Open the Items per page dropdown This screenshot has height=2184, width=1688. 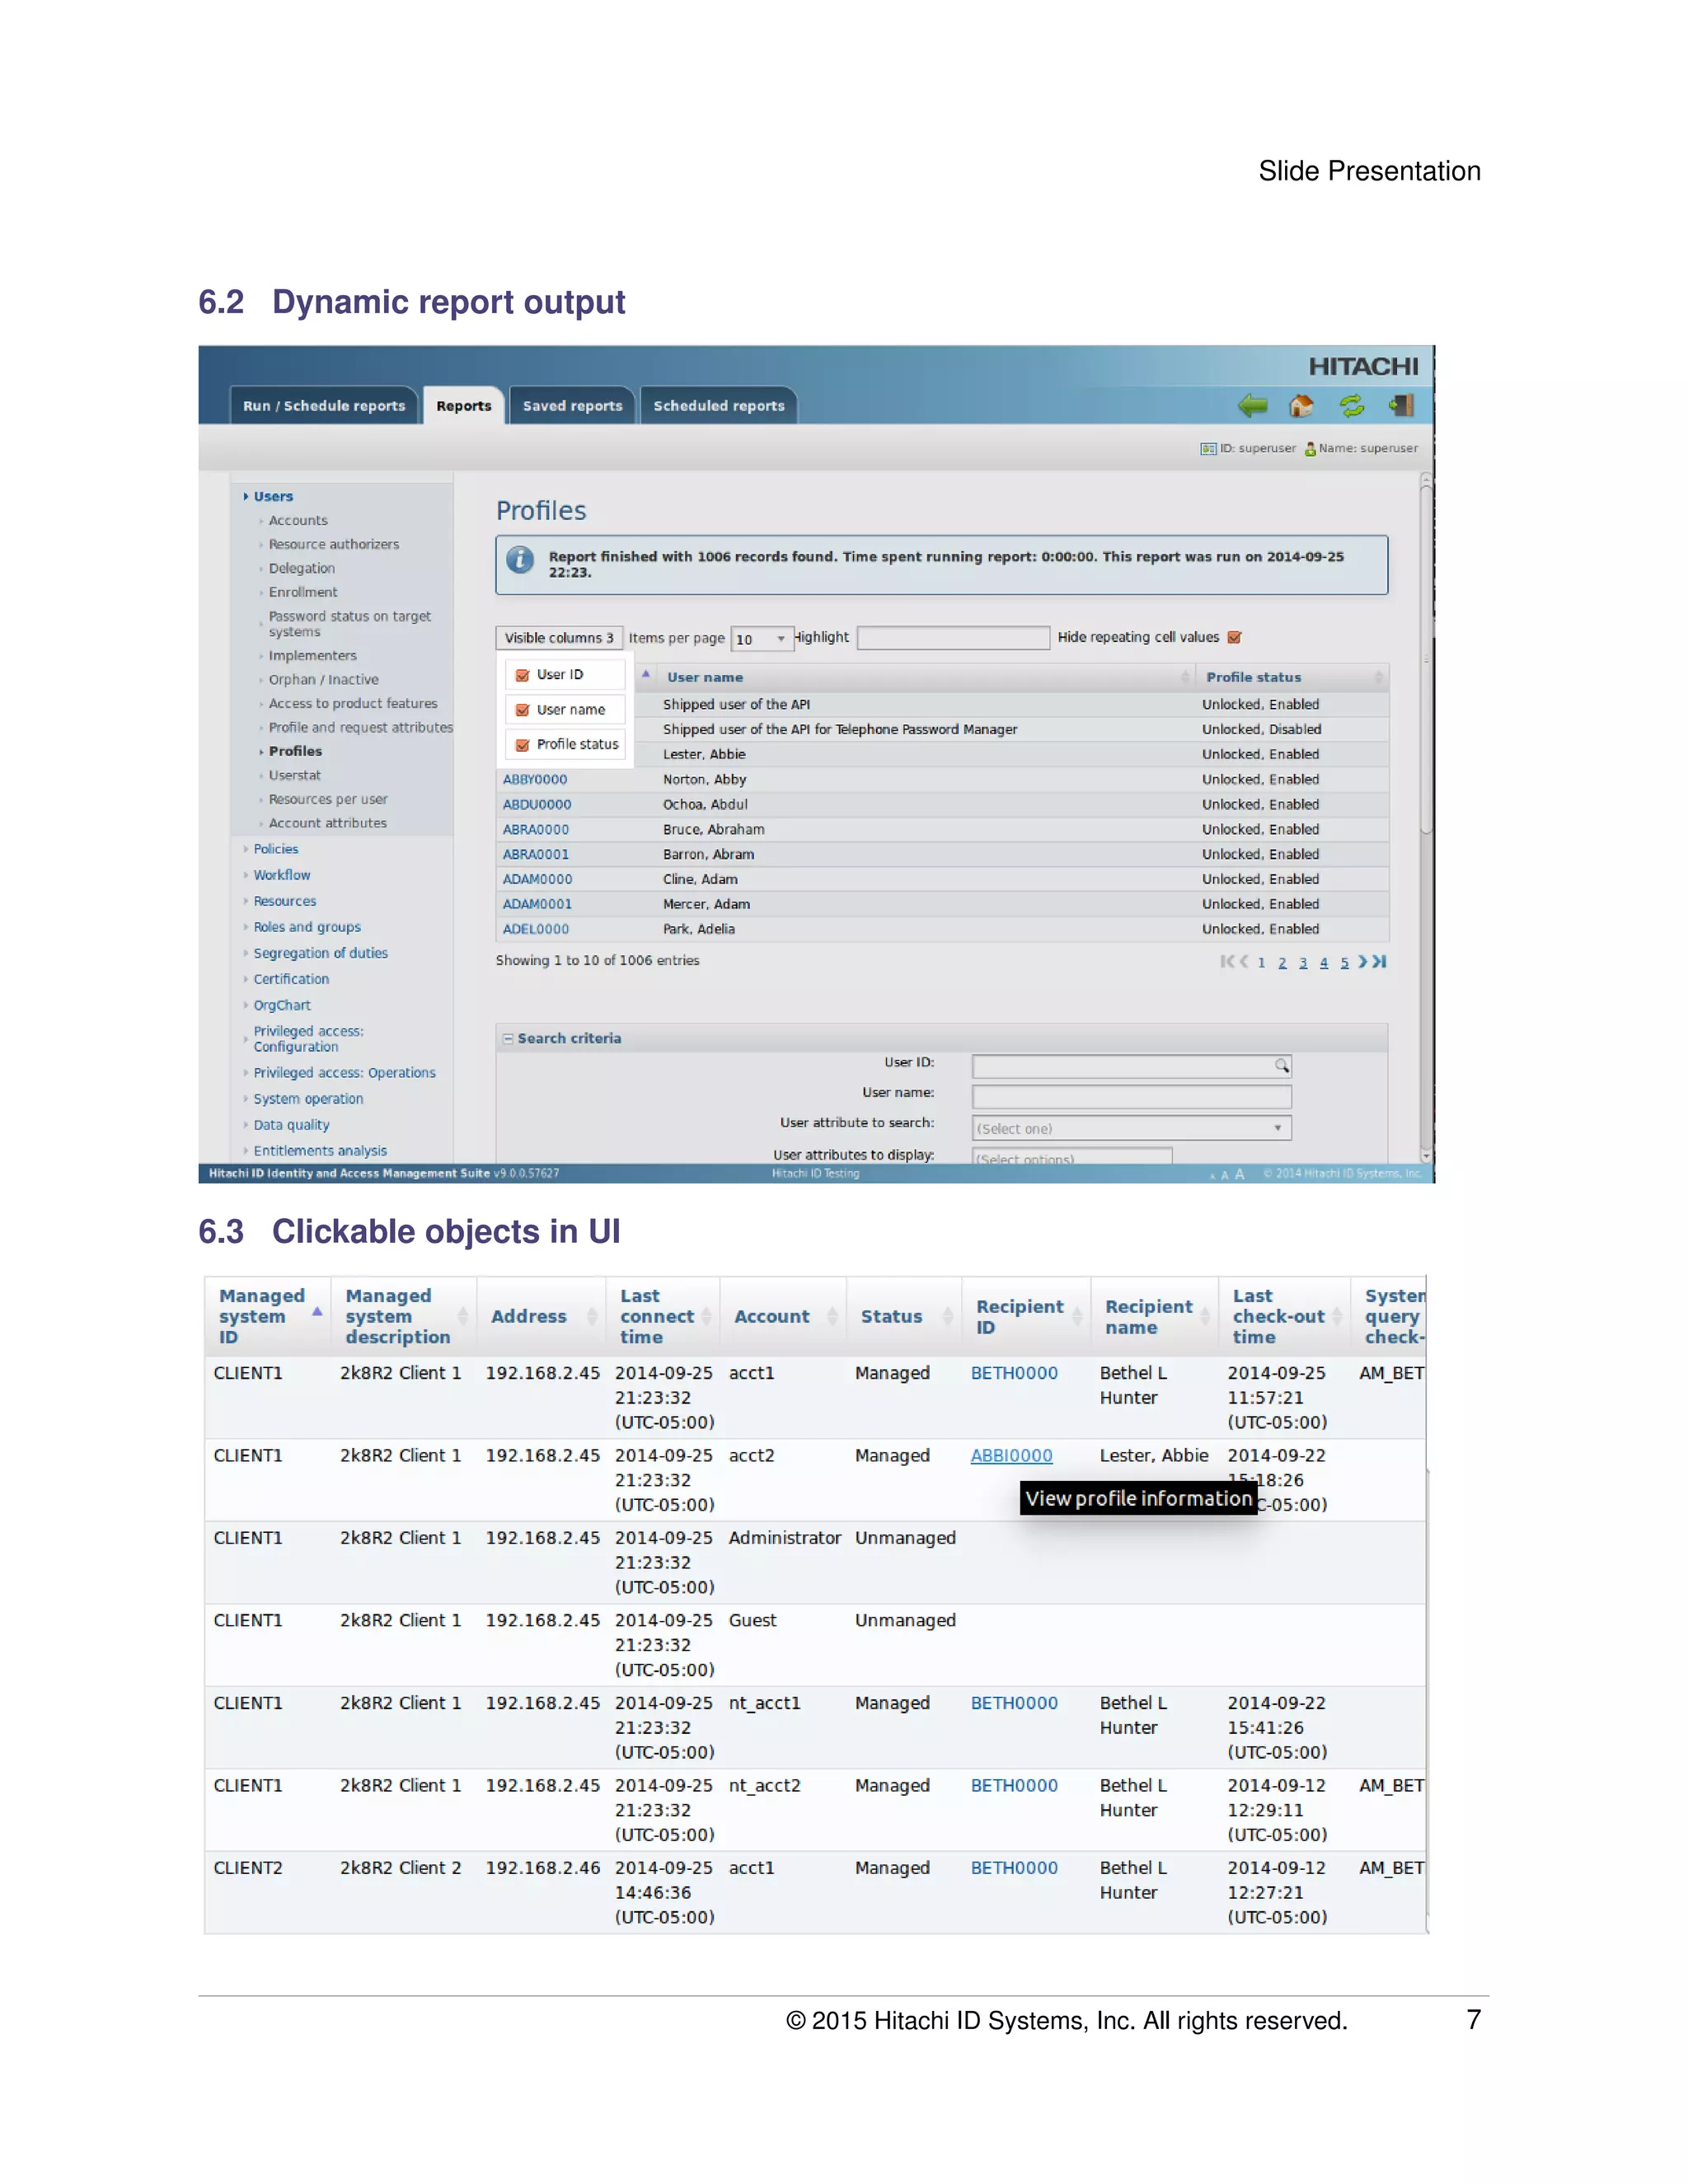pos(762,639)
